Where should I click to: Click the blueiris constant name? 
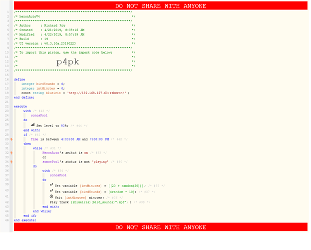pyautogui.click(x=53, y=93)
